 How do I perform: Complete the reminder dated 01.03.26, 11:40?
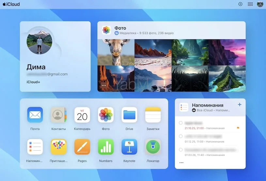(181, 150)
